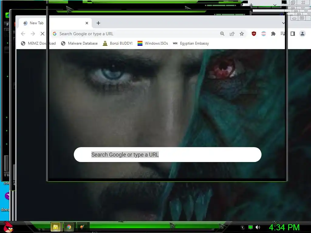
Task: Click the Google G icon in the omnibox
Action: pyautogui.click(x=55, y=34)
